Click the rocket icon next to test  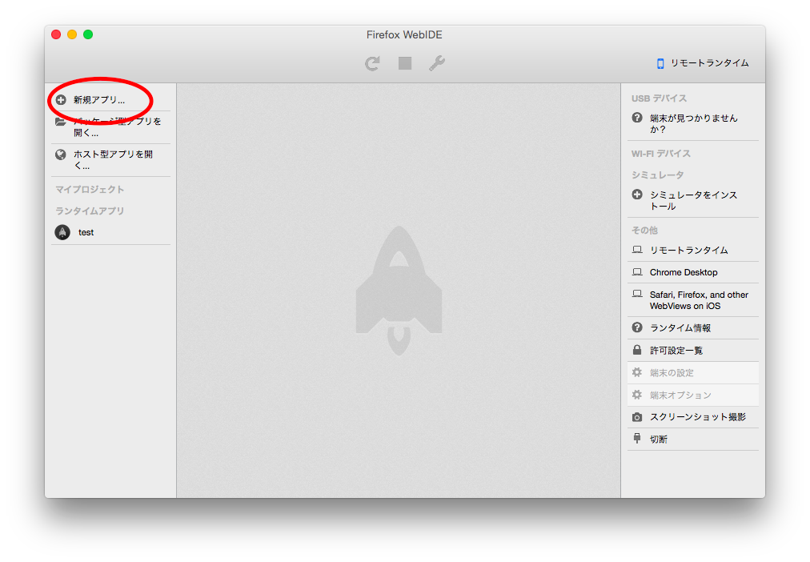[62, 232]
